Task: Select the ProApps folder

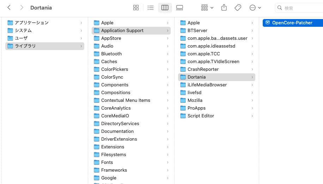Action: (x=217, y=108)
